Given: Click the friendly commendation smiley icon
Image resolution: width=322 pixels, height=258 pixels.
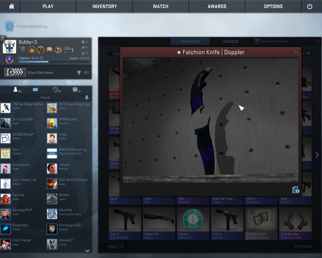Looking at the screenshot, I should (x=83, y=42).
